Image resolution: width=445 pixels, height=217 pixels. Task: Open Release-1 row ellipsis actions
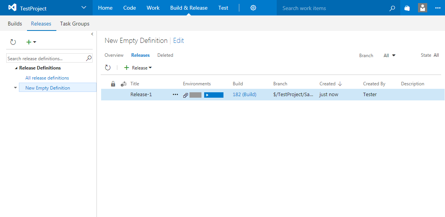coord(176,95)
